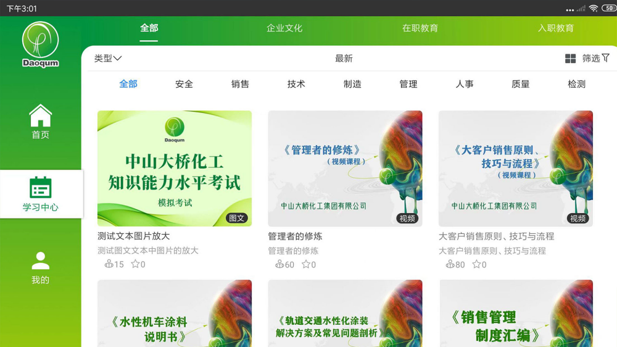Switch to 在职教育 tab
The width and height of the screenshot is (617, 347).
(x=420, y=28)
